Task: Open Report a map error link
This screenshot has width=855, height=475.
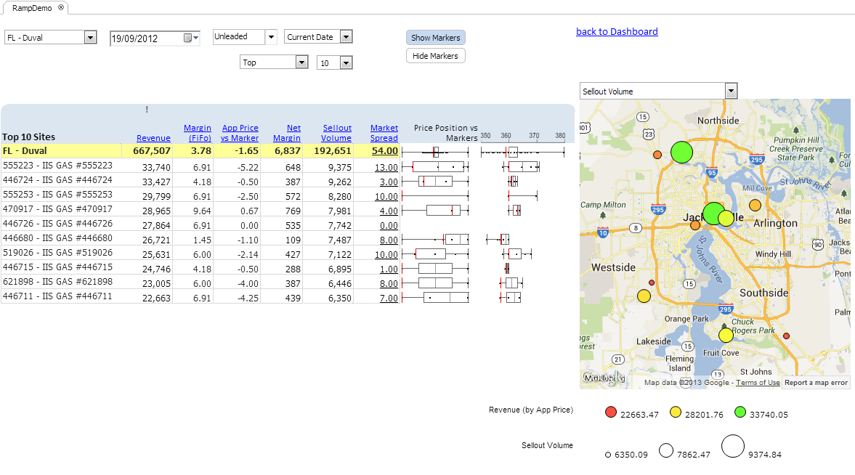Action: (816, 383)
